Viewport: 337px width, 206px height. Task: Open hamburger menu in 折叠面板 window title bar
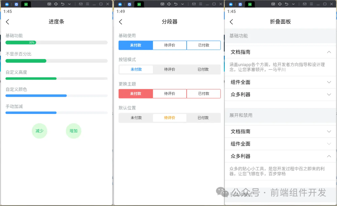tap(311, 4)
